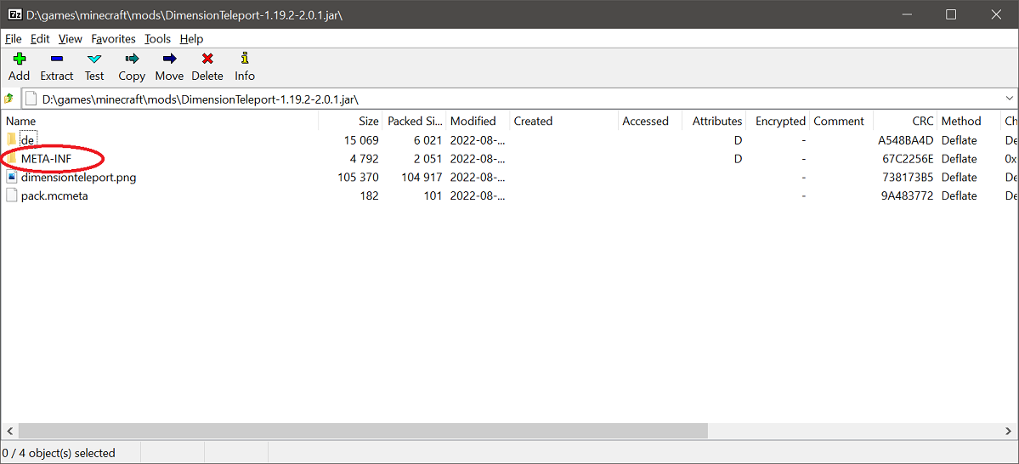Open the View menu
Viewport: 1019px width, 464px height.
coord(71,39)
